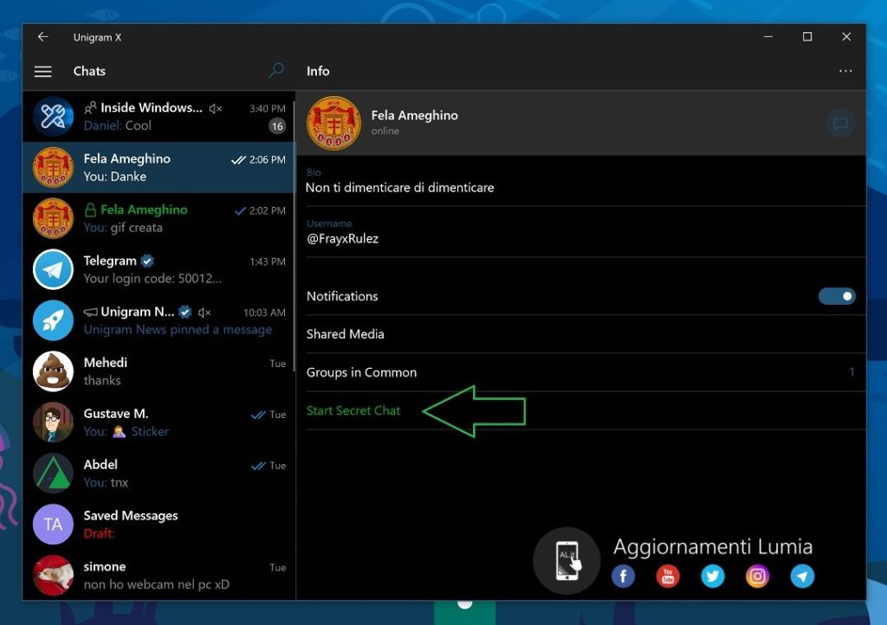Image resolution: width=887 pixels, height=625 pixels.
Task: Click the online status text
Action: (385, 131)
